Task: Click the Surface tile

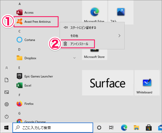Action: [107, 83]
